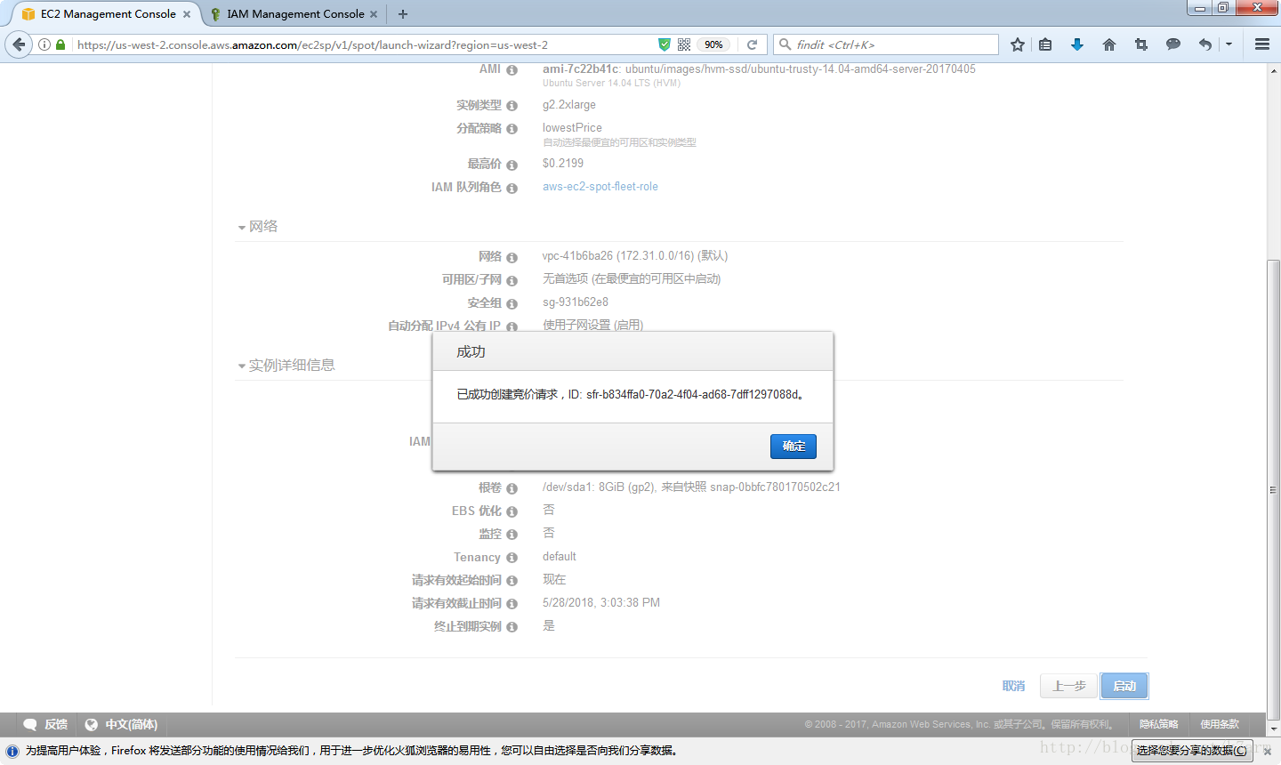Click info icon next to 分配策略
The height and width of the screenshot is (765, 1281).
point(512,129)
